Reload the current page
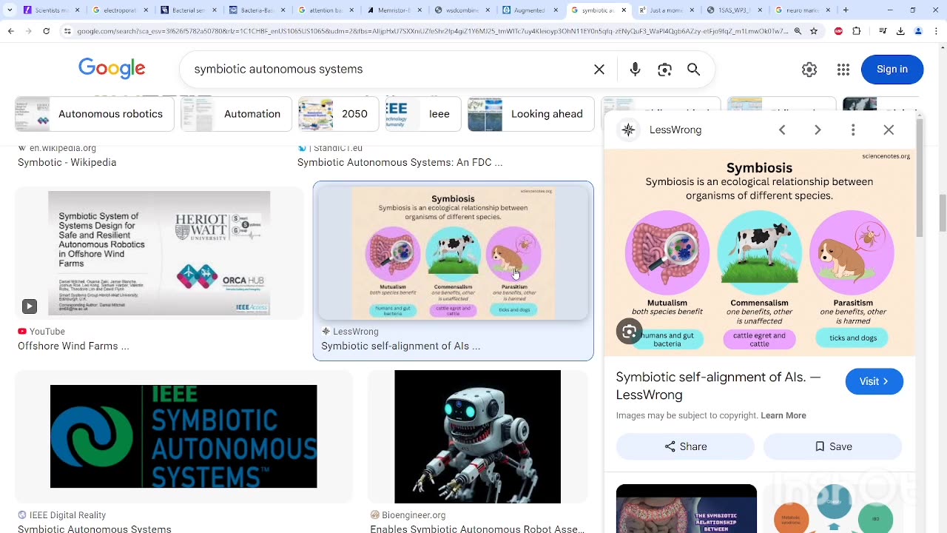The width and height of the screenshot is (947, 533). pyautogui.click(x=47, y=31)
